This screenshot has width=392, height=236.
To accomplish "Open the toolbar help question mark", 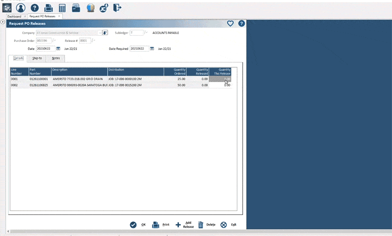I will (x=35, y=8).
